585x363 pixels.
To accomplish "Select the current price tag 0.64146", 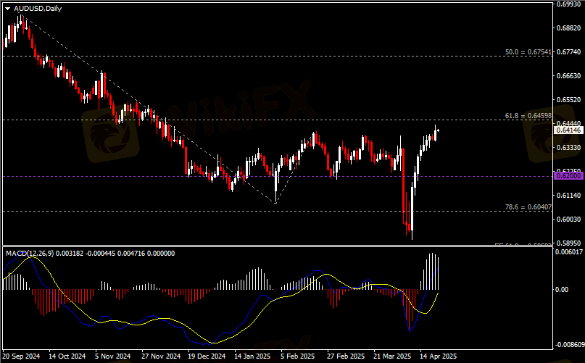I will pyautogui.click(x=568, y=130).
